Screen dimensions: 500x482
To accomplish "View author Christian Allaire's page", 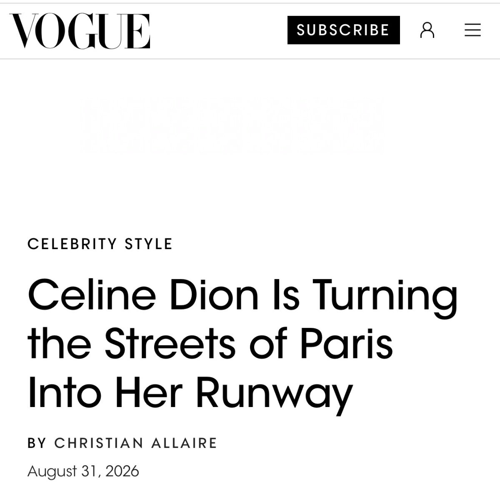I will click(x=135, y=443).
